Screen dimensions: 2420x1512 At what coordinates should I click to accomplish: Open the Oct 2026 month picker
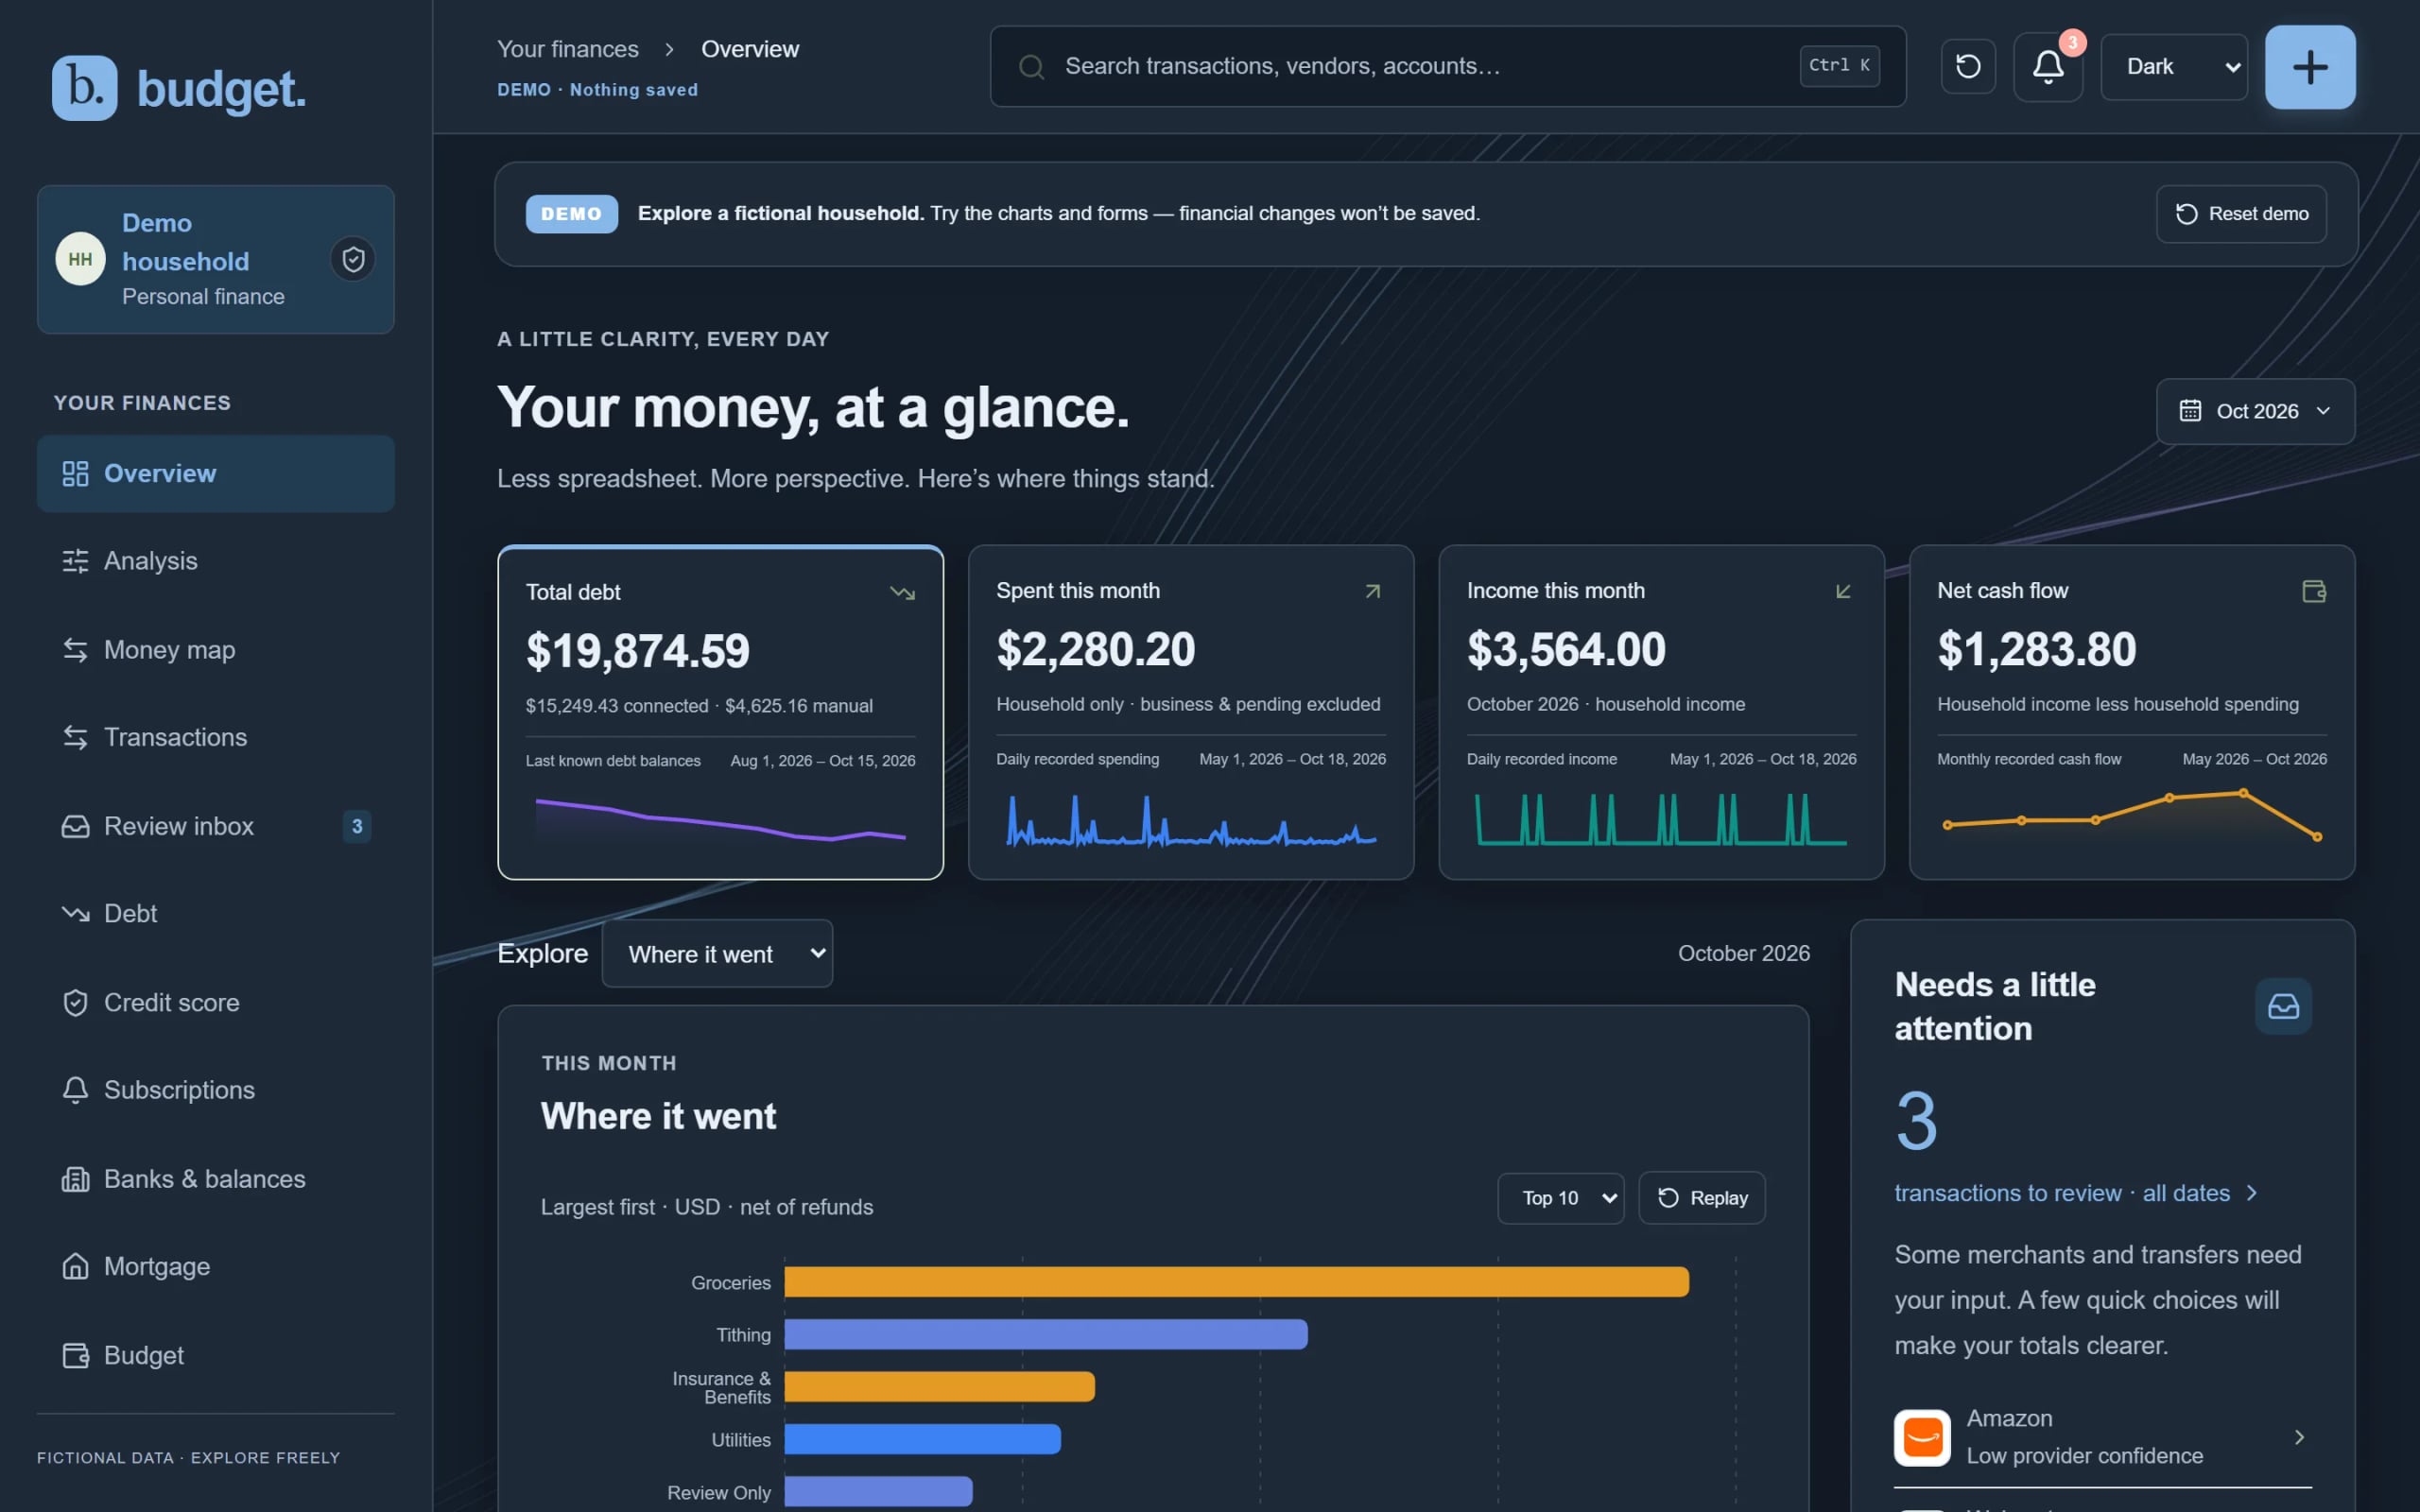click(x=2255, y=411)
